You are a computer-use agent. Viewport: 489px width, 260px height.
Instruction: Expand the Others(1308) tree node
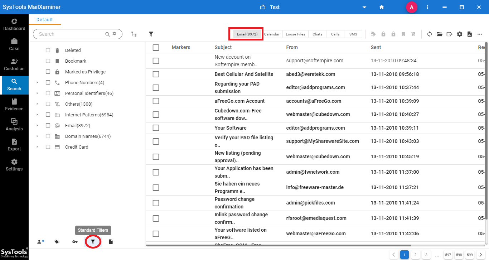[37, 104]
